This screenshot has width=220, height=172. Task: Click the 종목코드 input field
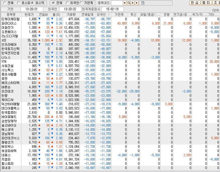117,3
